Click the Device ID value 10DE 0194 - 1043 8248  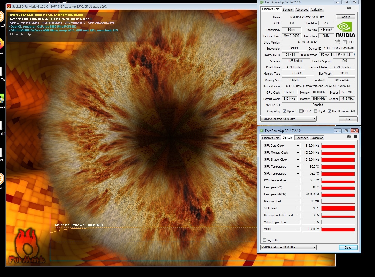[x=339, y=48]
